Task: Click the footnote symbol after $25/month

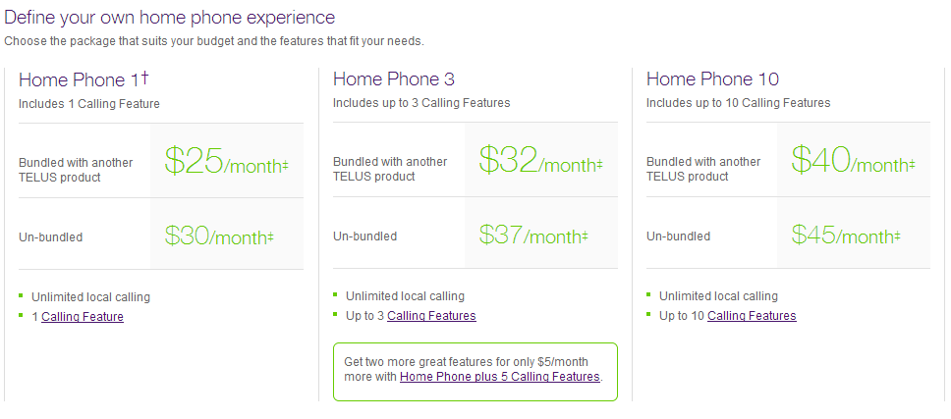Action: click(x=285, y=165)
